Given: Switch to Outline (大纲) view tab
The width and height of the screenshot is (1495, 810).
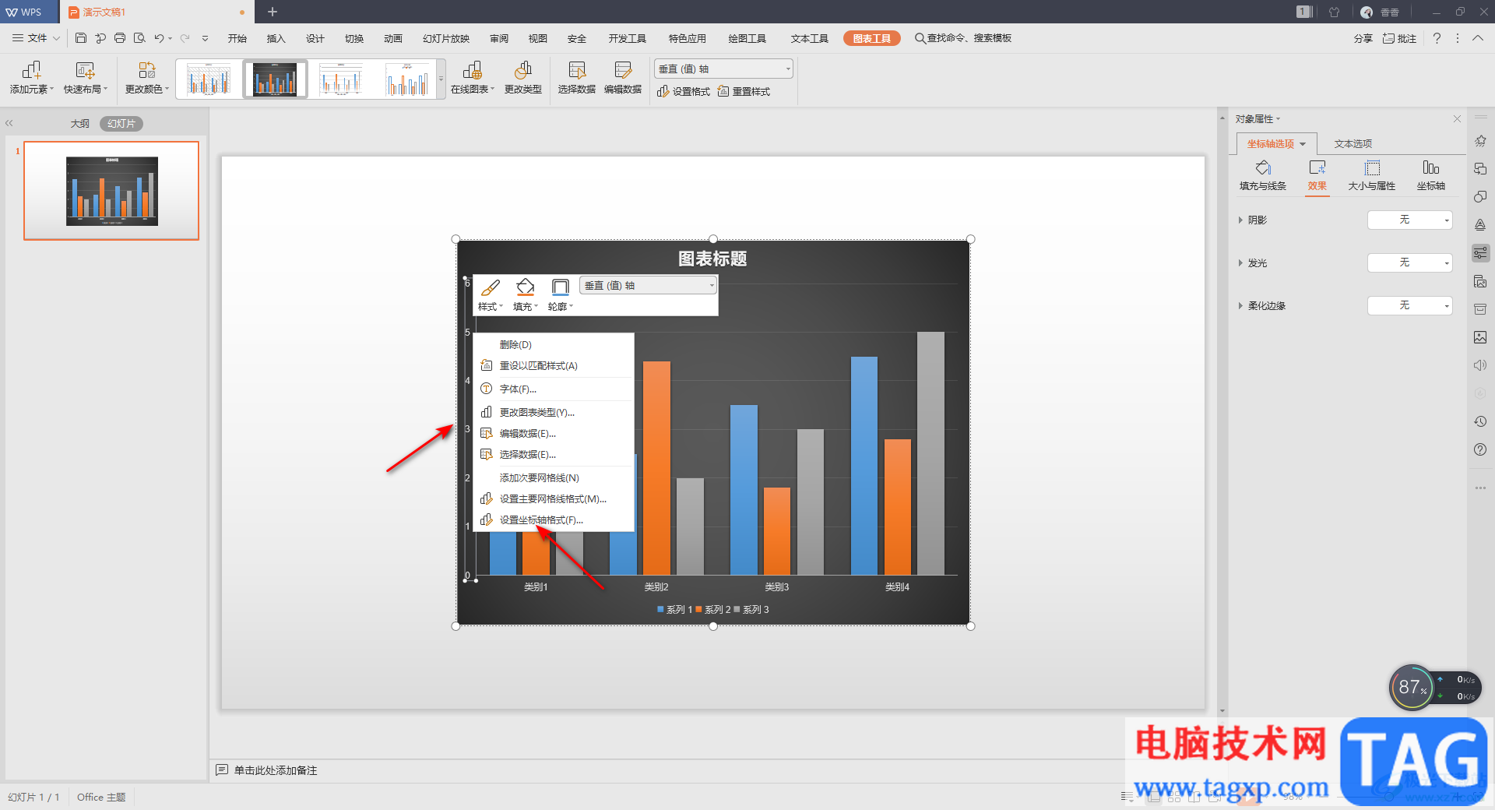Looking at the screenshot, I should coord(80,124).
